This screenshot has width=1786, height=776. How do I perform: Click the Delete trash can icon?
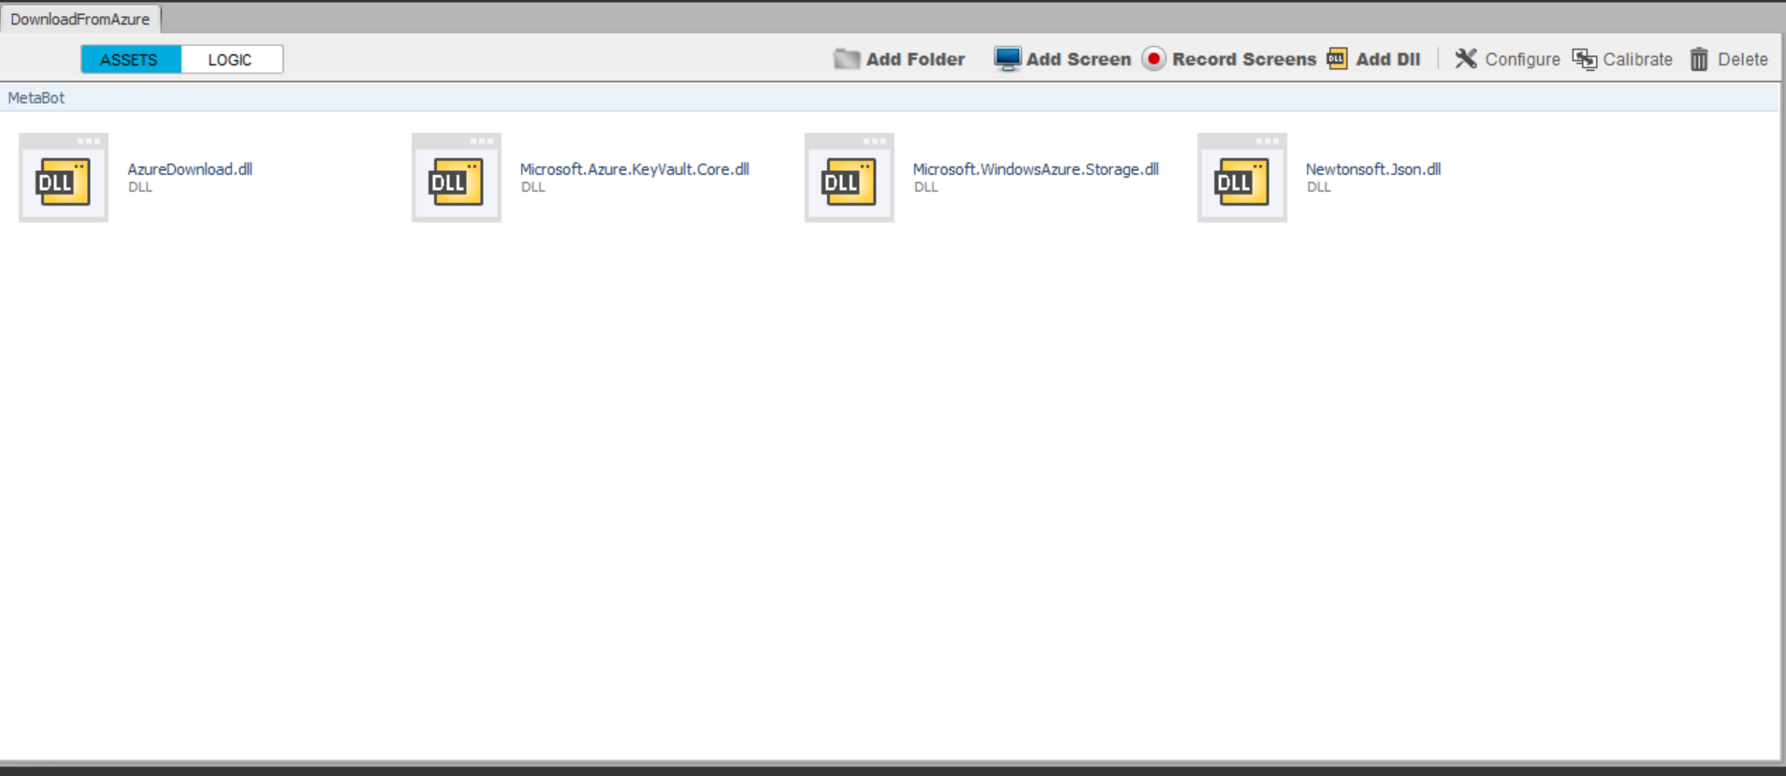tap(1699, 59)
